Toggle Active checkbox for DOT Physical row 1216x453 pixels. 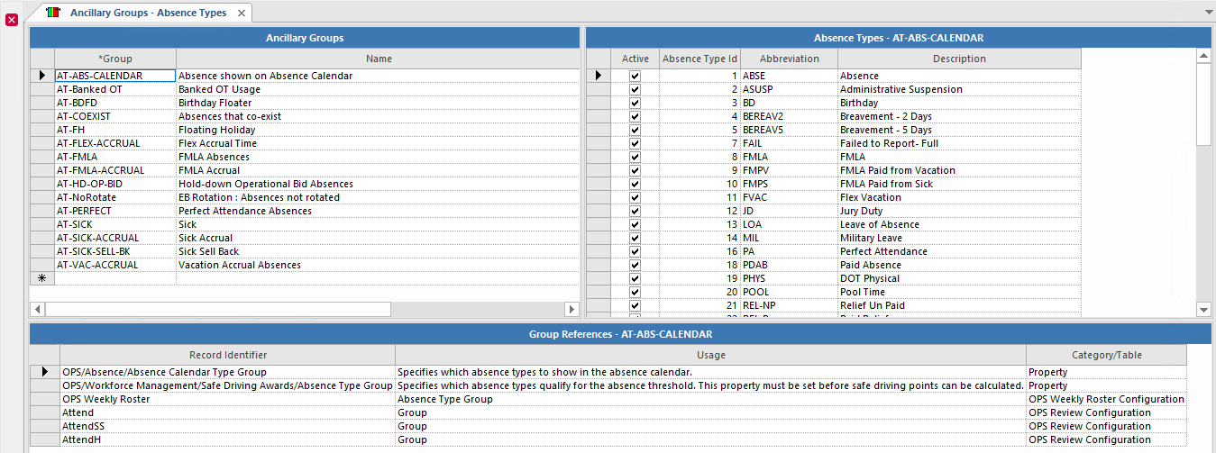pyautogui.click(x=635, y=278)
